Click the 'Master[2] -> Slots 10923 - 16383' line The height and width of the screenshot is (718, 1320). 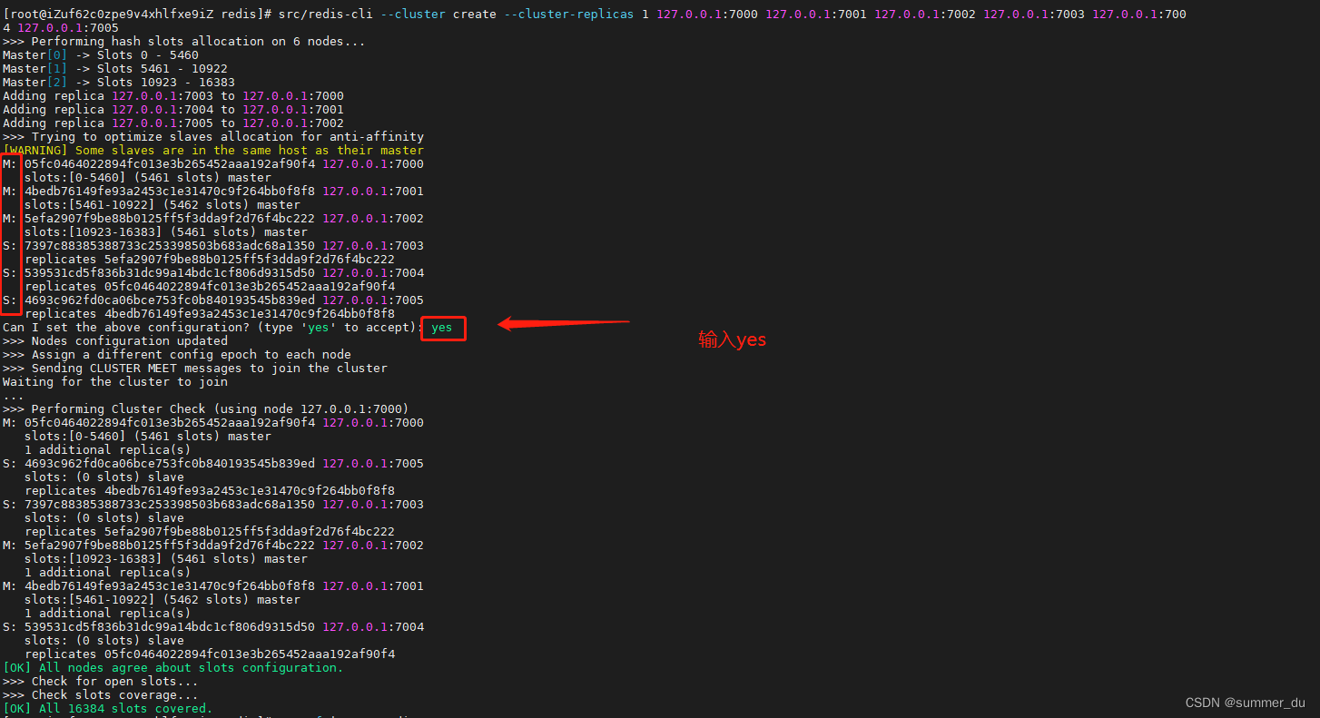point(119,83)
